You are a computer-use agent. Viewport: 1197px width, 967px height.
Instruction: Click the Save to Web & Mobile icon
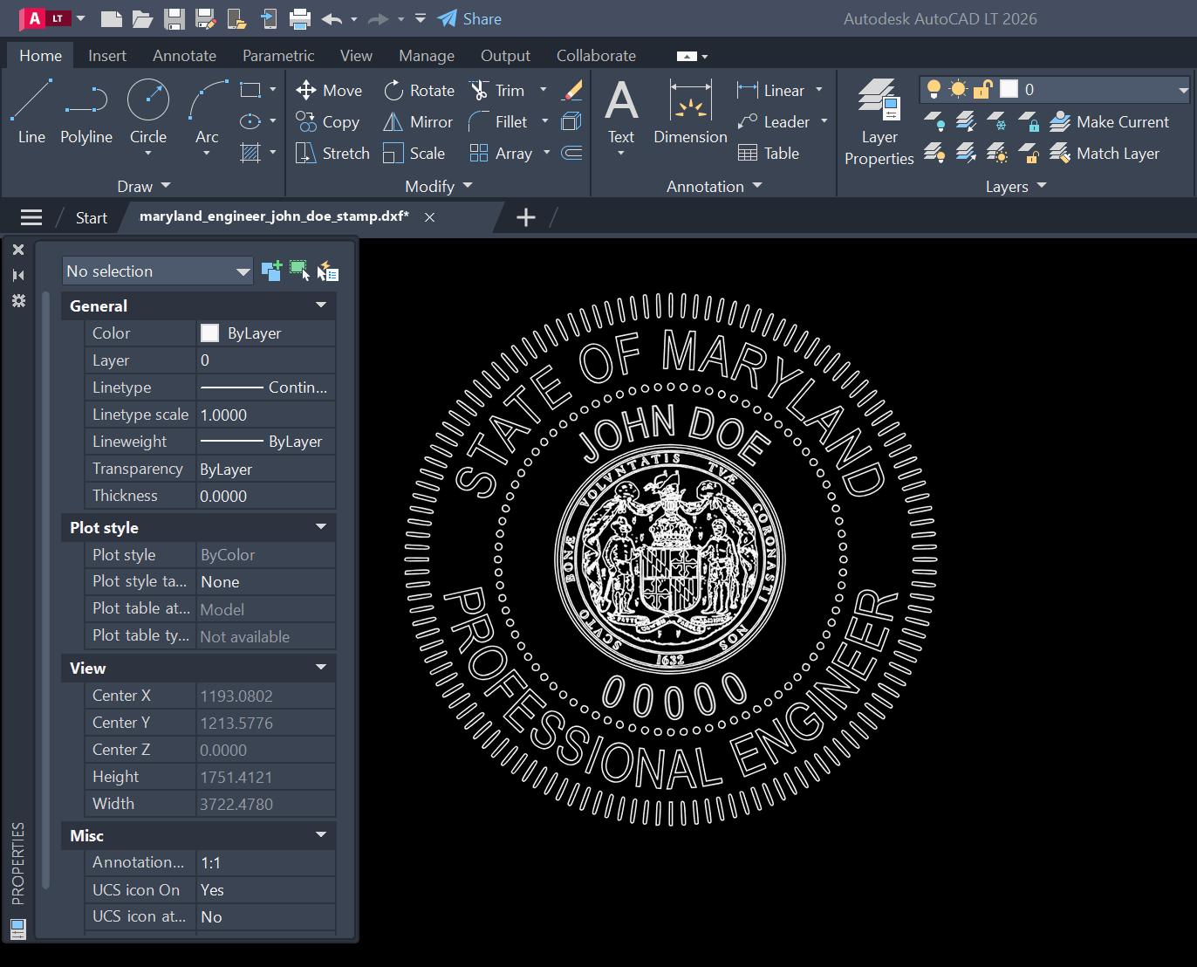coord(269,18)
